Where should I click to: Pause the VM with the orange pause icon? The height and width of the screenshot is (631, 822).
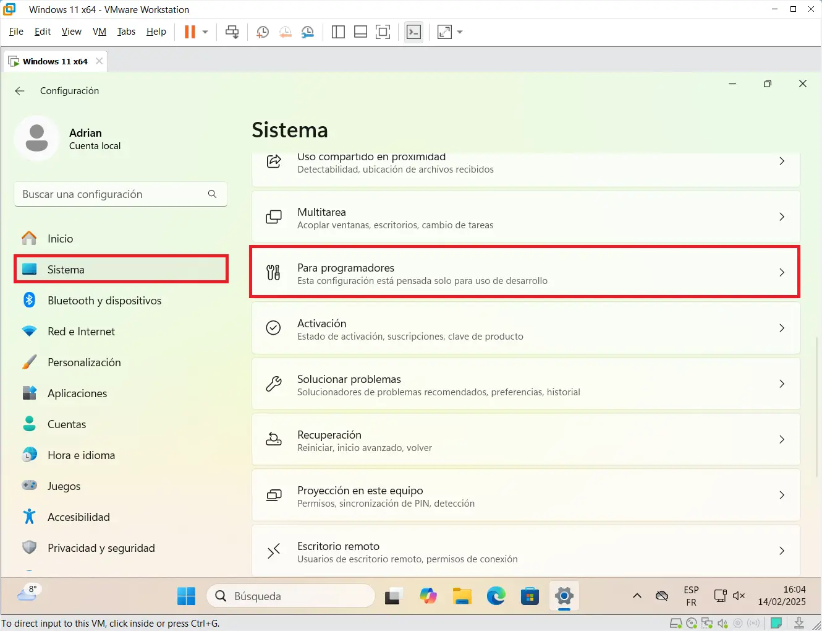click(x=190, y=32)
